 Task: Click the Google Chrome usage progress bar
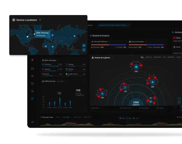(x=76, y=76)
